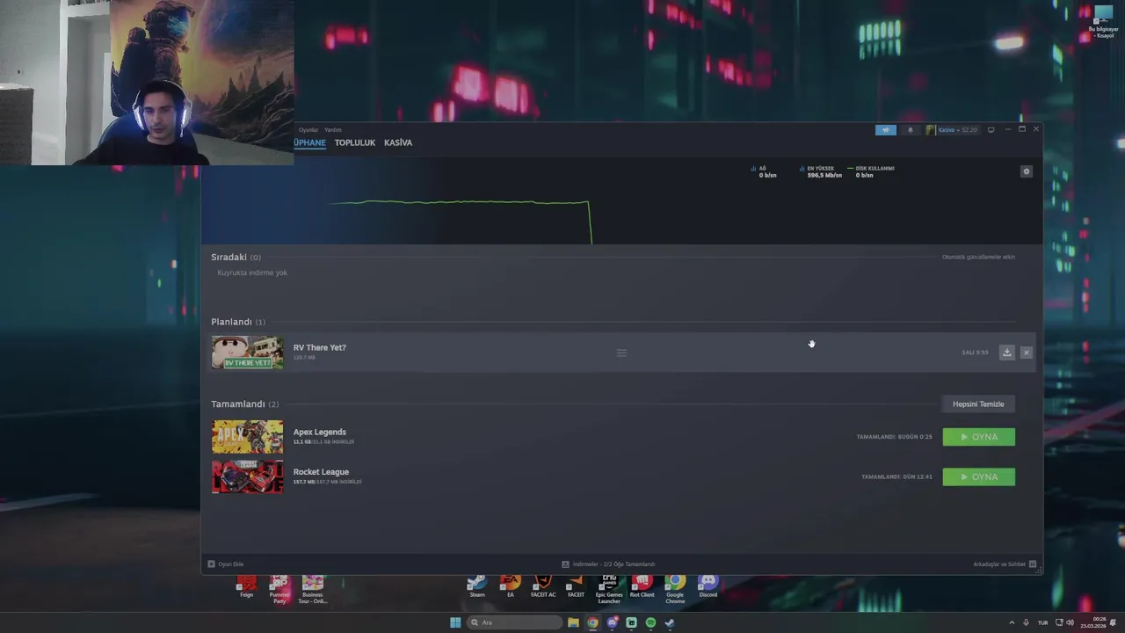The image size is (1125, 633).
Task: Show hidden system tray icons
Action: coord(1011,622)
